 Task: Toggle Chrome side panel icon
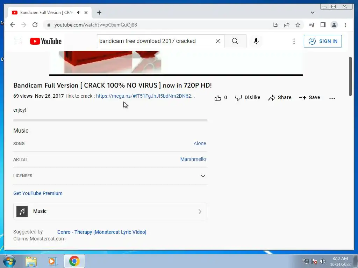pos(323,25)
